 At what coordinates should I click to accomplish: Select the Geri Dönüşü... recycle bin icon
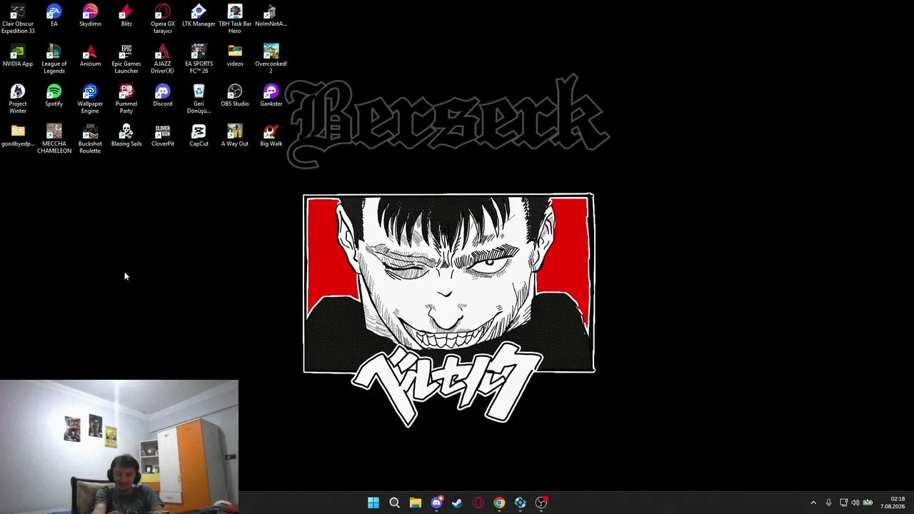point(199,99)
